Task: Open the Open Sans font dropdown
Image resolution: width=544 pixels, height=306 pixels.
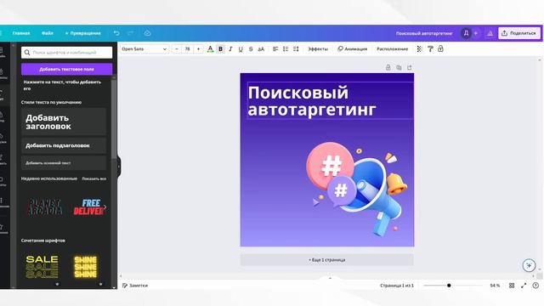Action: pyautogui.click(x=144, y=49)
